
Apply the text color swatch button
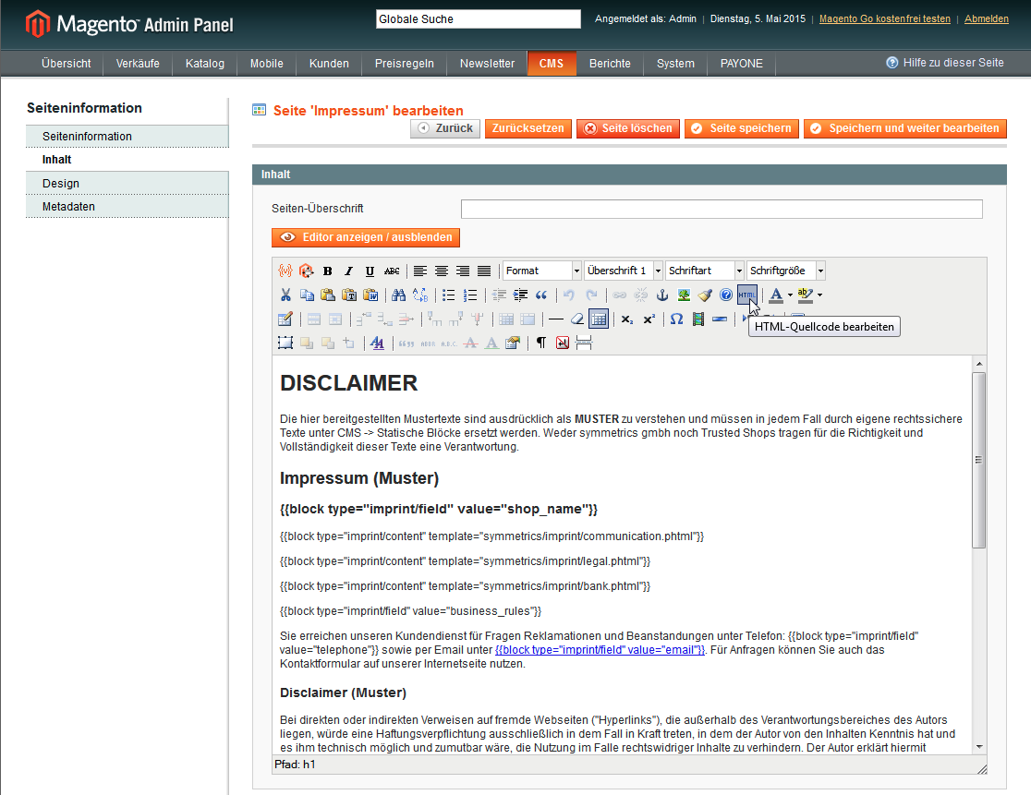click(x=777, y=295)
